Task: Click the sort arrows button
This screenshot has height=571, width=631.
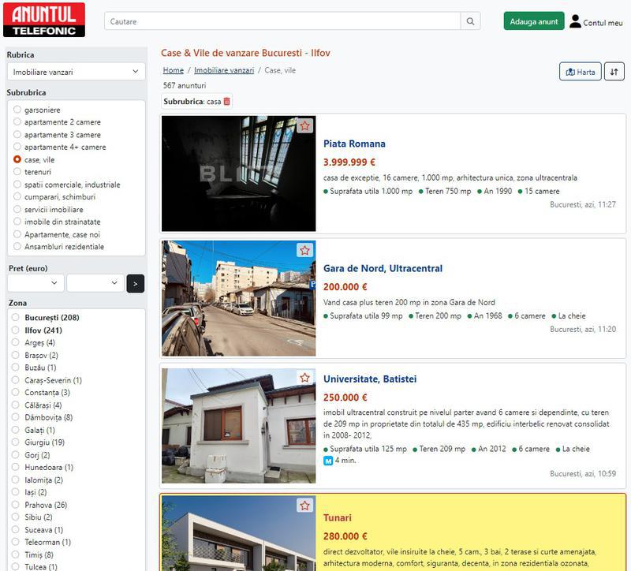Action: (x=614, y=72)
